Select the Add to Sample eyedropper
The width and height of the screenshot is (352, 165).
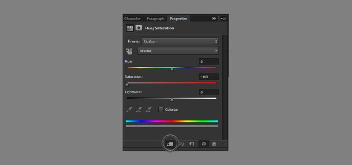pyautogui.click(x=139, y=109)
